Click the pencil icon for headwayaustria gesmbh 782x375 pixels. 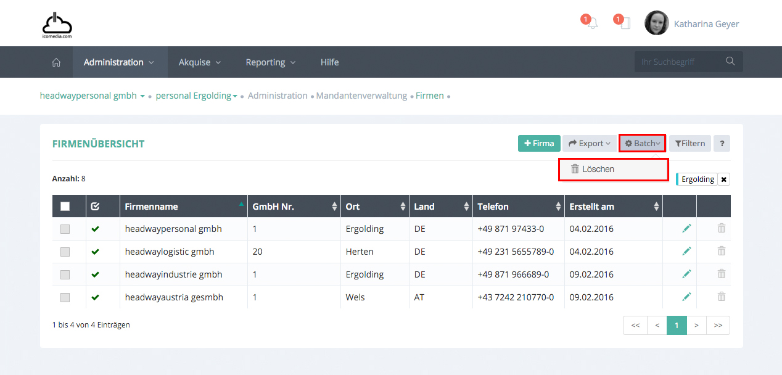pyautogui.click(x=686, y=297)
